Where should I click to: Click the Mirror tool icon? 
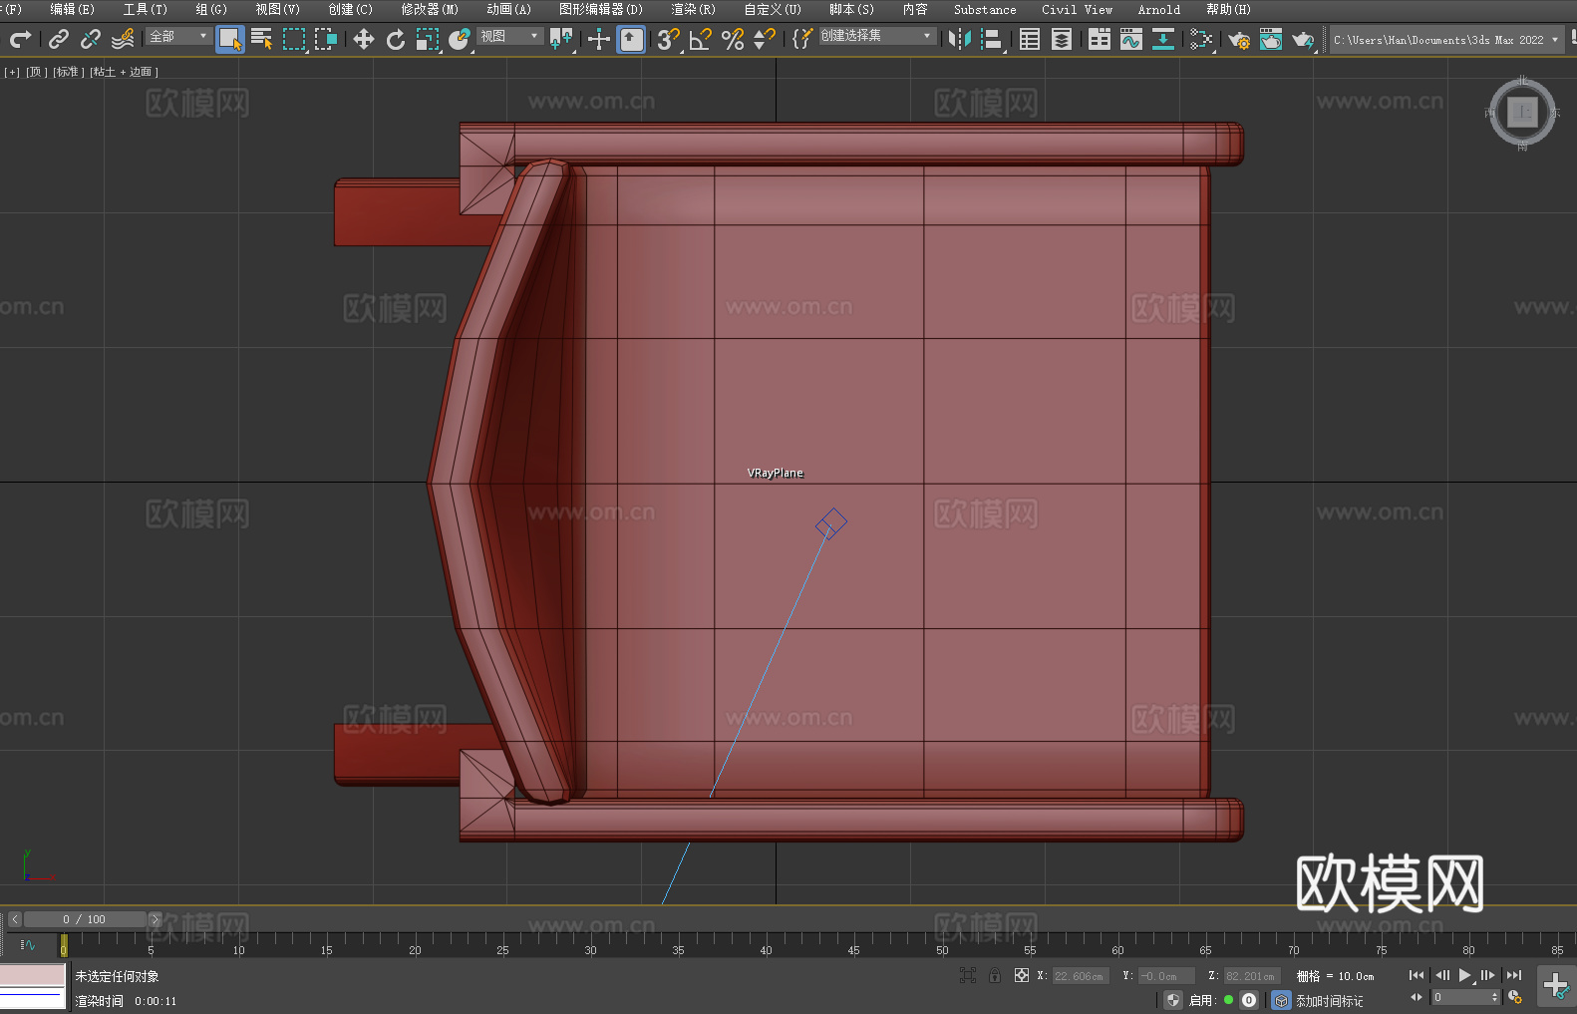coord(960,39)
